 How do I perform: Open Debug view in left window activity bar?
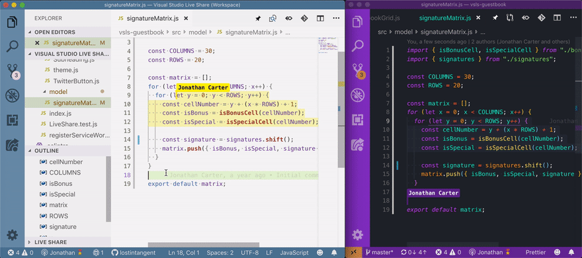[x=13, y=96]
